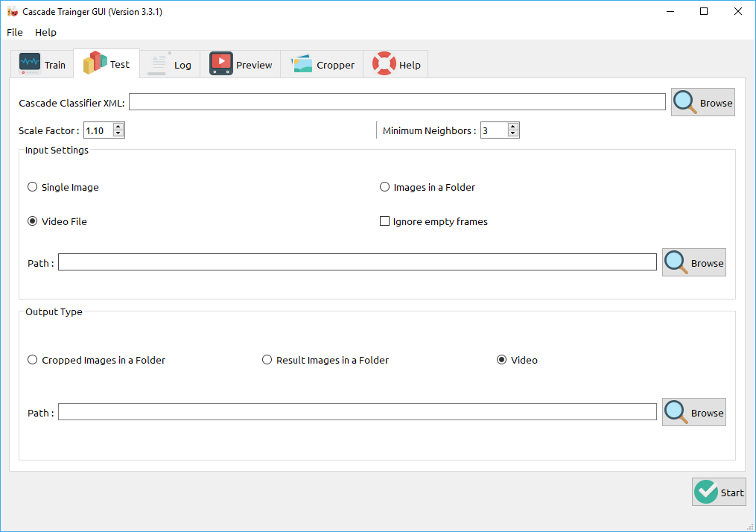Screen dimensions: 756x532
Task: Select Video output type
Action: (518, 360)
